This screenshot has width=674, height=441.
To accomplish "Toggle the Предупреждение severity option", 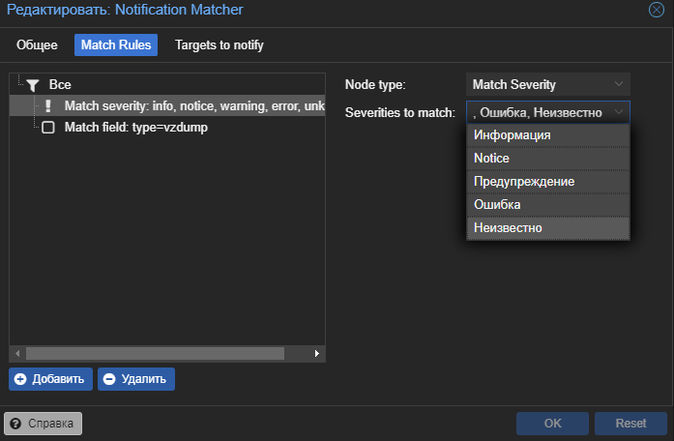I will point(547,181).
